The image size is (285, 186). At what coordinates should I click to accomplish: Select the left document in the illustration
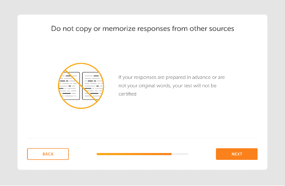70,86
